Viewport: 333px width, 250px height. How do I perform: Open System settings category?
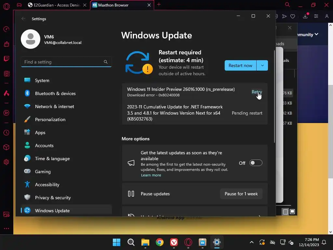coord(66,80)
